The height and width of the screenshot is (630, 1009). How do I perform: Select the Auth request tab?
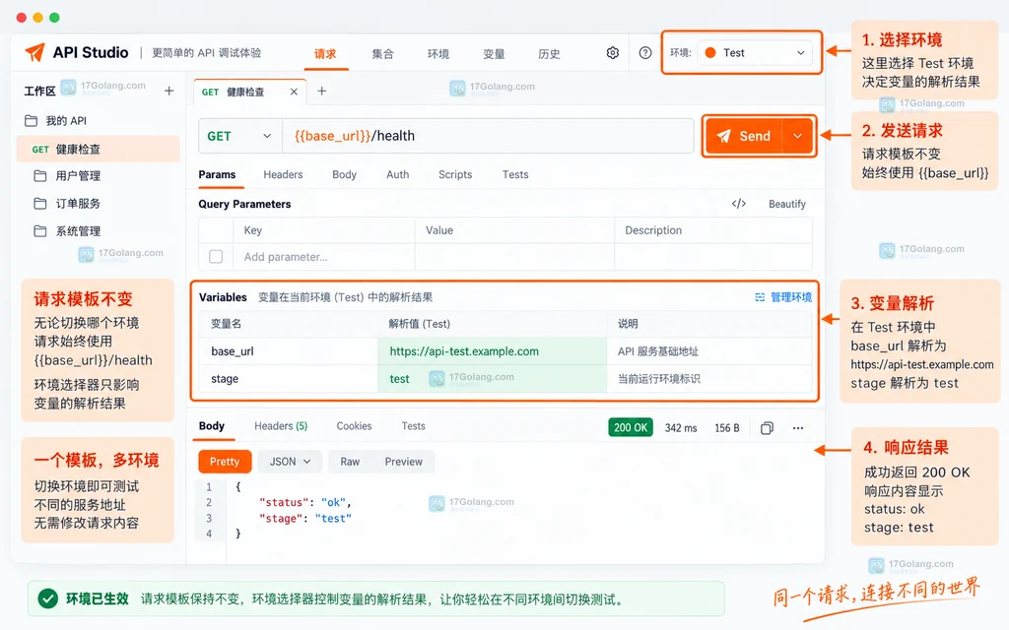point(398,175)
